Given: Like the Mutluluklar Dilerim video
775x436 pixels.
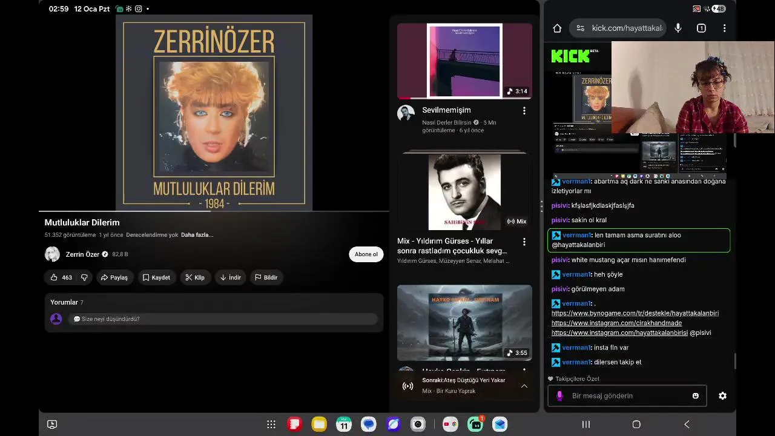Looking at the screenshot, I should point(61,277).
